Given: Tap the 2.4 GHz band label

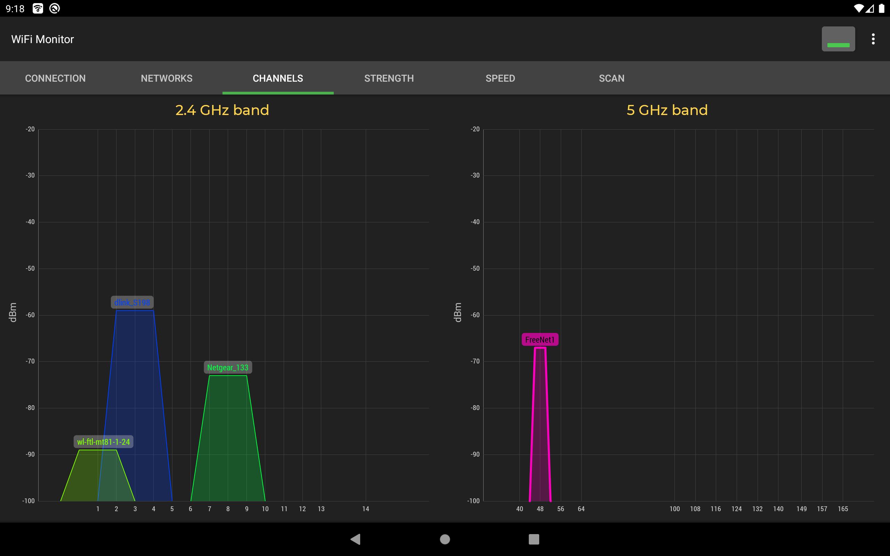Looking at the screenshot, I should click(222, 110).
